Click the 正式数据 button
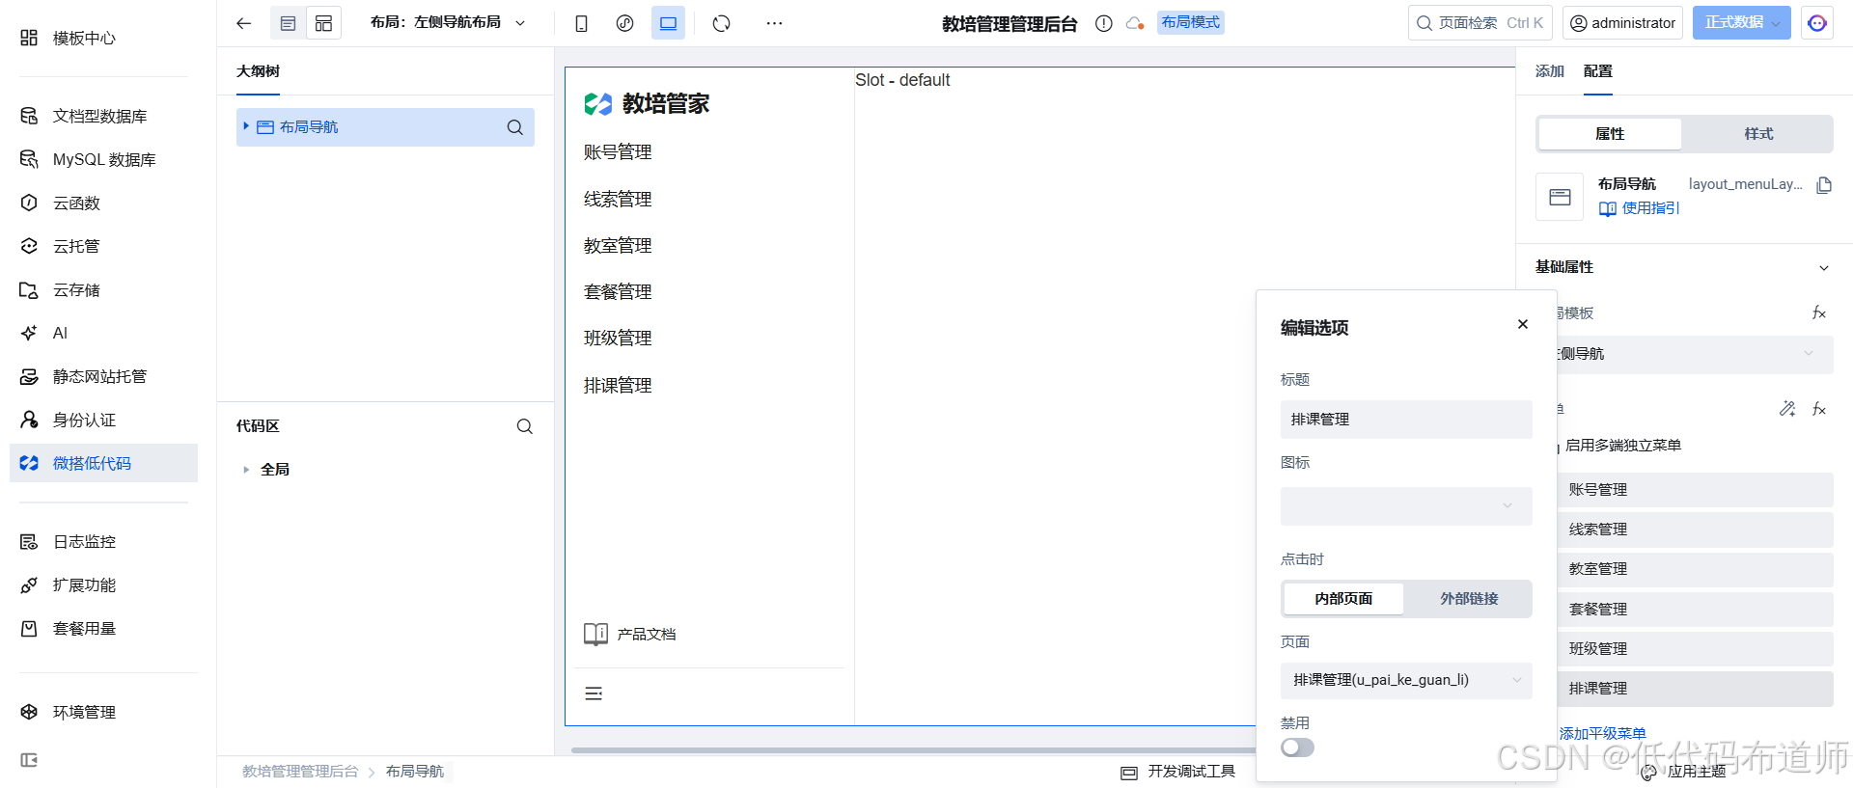Viewport: 1853px width, 788px height. (x=1733, y=23)
